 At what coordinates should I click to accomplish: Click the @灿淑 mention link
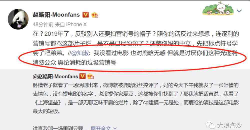point(80,53)
